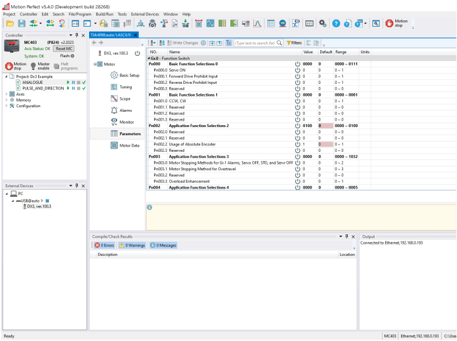Screen dimensions: 457x341
Task: Click the document help question icon
Action: point(348,23)
